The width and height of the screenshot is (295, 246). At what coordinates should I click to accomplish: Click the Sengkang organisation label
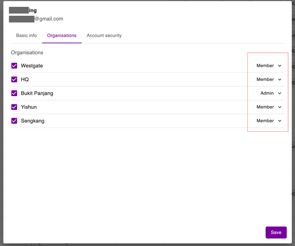(x=33, y=121)
